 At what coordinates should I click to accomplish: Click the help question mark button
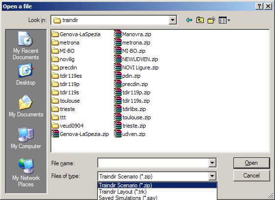tap(259, 6)
